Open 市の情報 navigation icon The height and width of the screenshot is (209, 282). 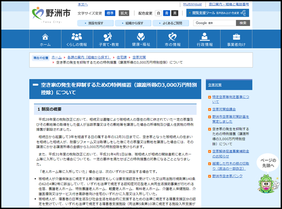[173, 37]
